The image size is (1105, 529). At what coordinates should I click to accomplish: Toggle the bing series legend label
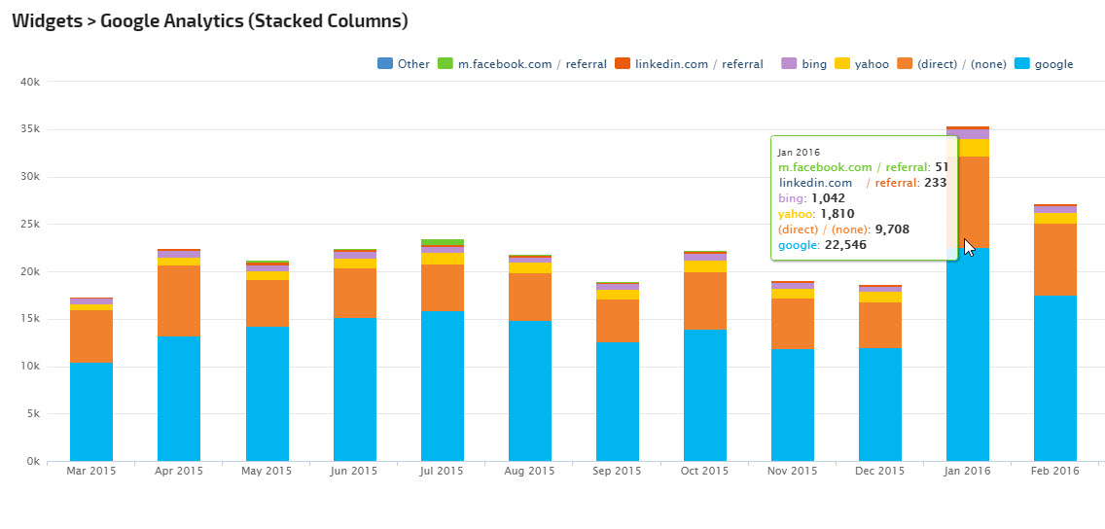click(814, 64)
